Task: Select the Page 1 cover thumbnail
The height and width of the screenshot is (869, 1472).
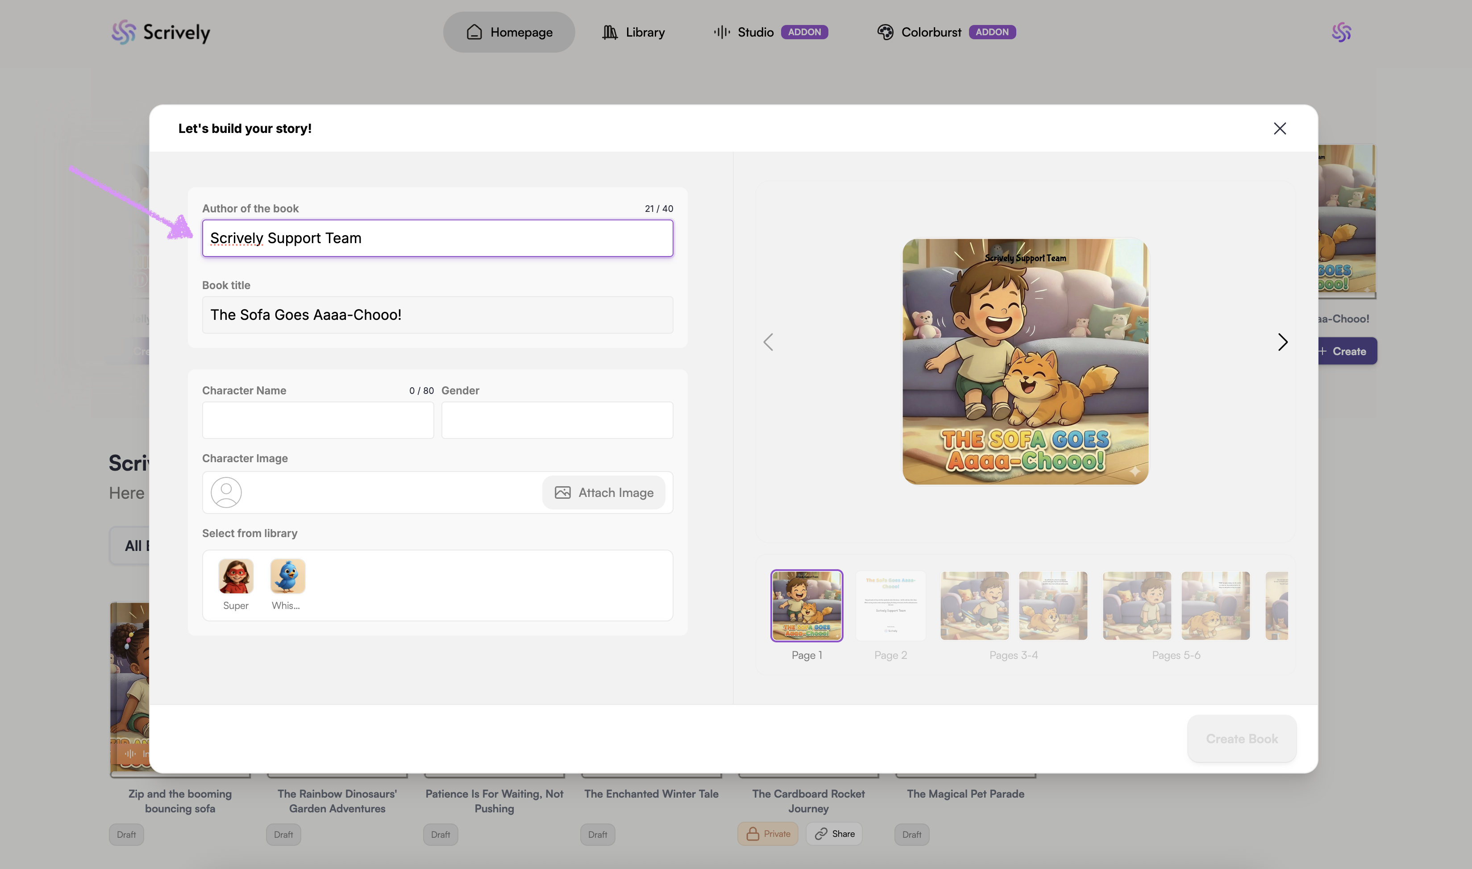Action: (807, 605)
